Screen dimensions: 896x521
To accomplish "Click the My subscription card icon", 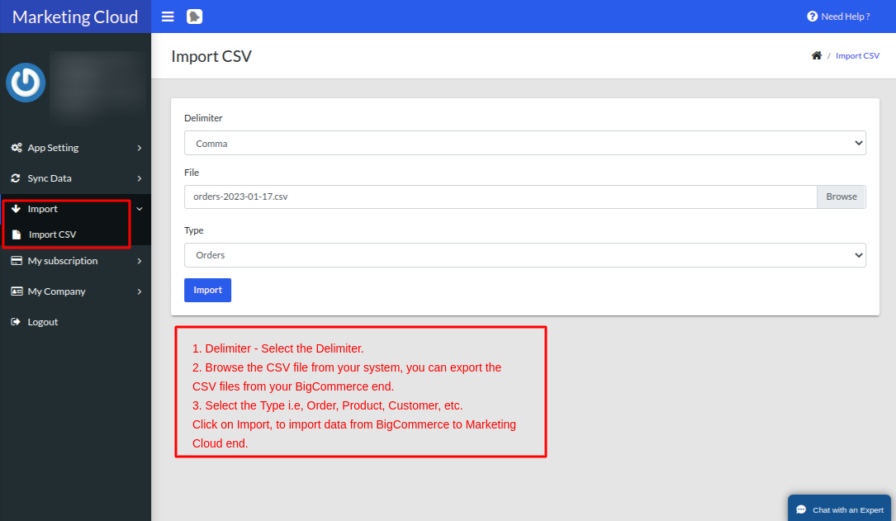I will (x=17, y=261).
